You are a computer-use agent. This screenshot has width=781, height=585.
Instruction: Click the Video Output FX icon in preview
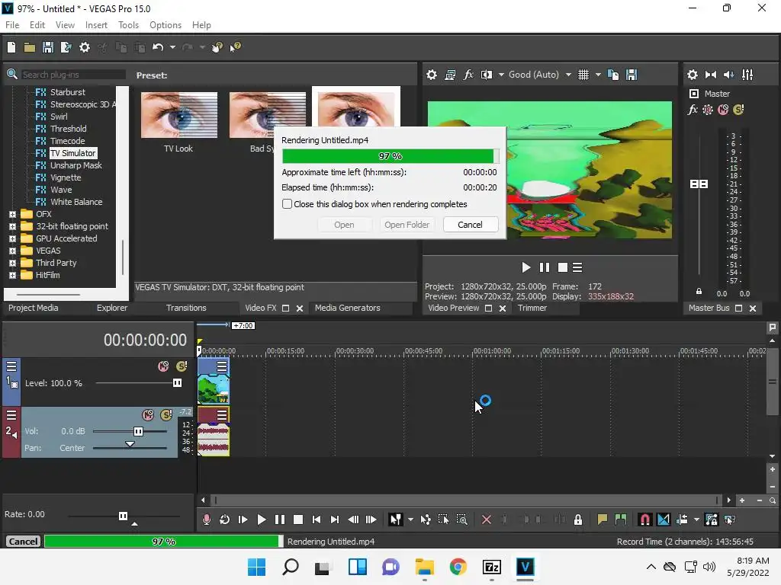(x=468, y=75)
